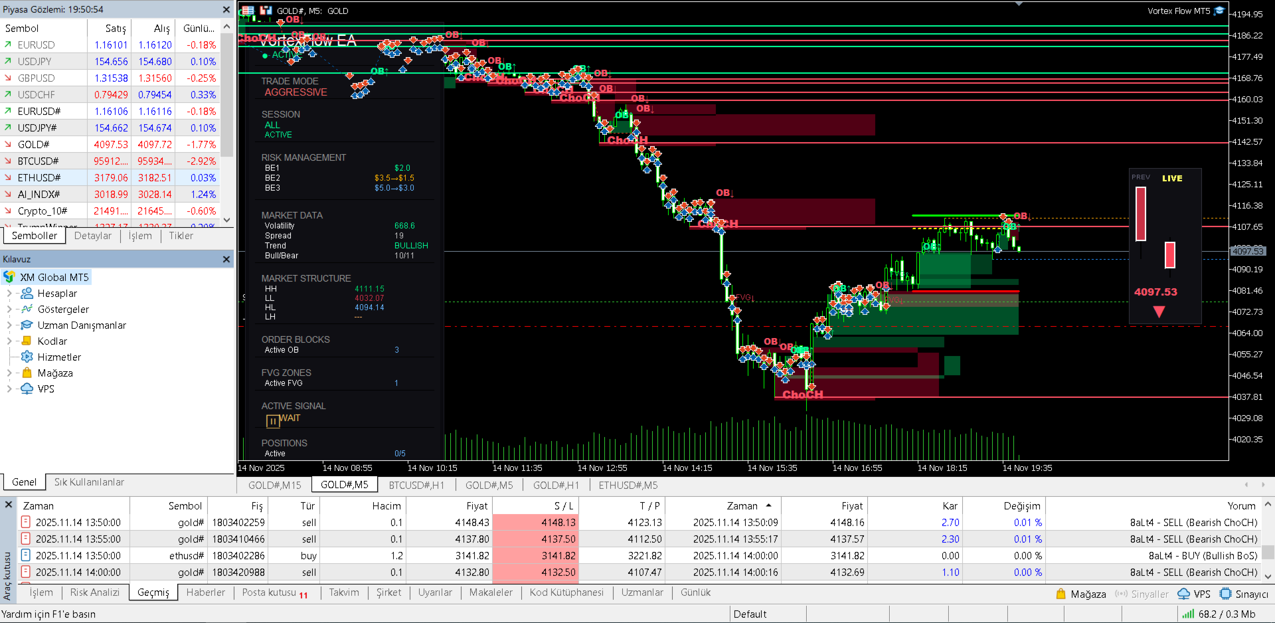
Task: Click the GBPUSD down arrow icon
Action: pos(8,78)
